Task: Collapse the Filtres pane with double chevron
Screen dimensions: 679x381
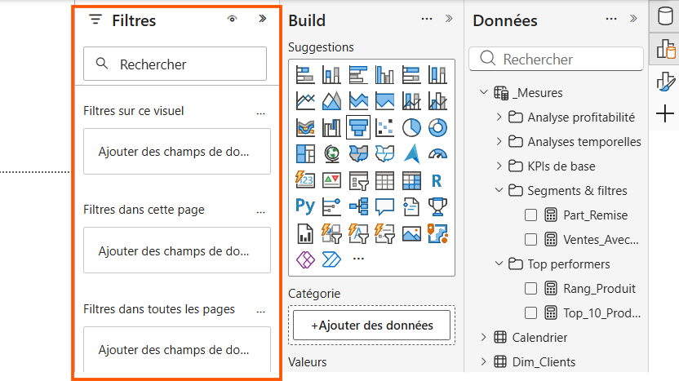Action: 263,19
